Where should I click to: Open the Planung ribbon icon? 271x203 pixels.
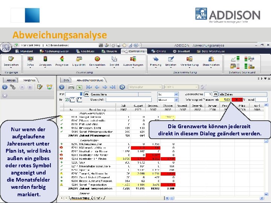[x=156, y=59]
